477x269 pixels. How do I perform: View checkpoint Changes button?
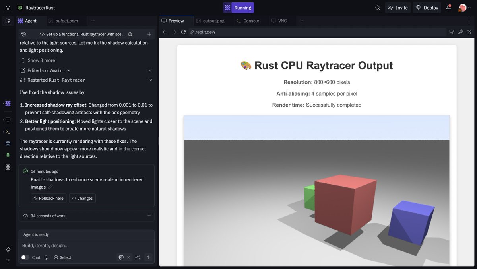(x=82, y=198)
